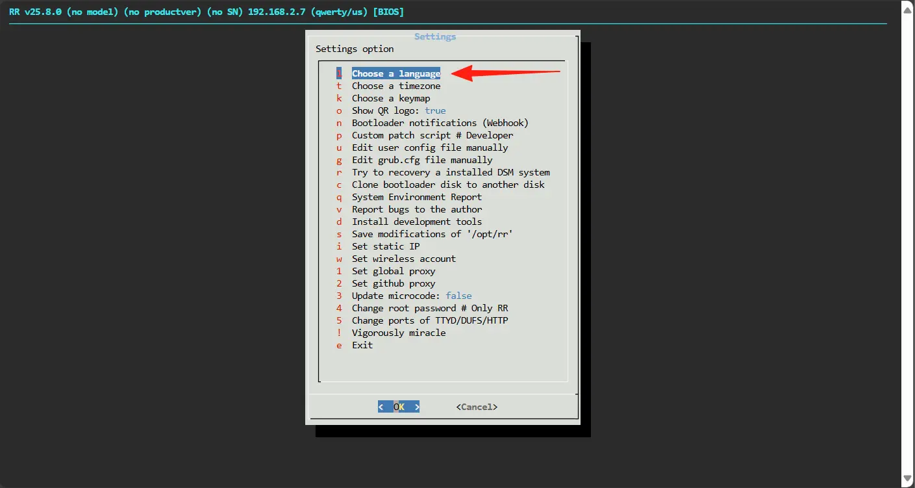Toggle the 'Show QR logo' setting

(398, 110)
